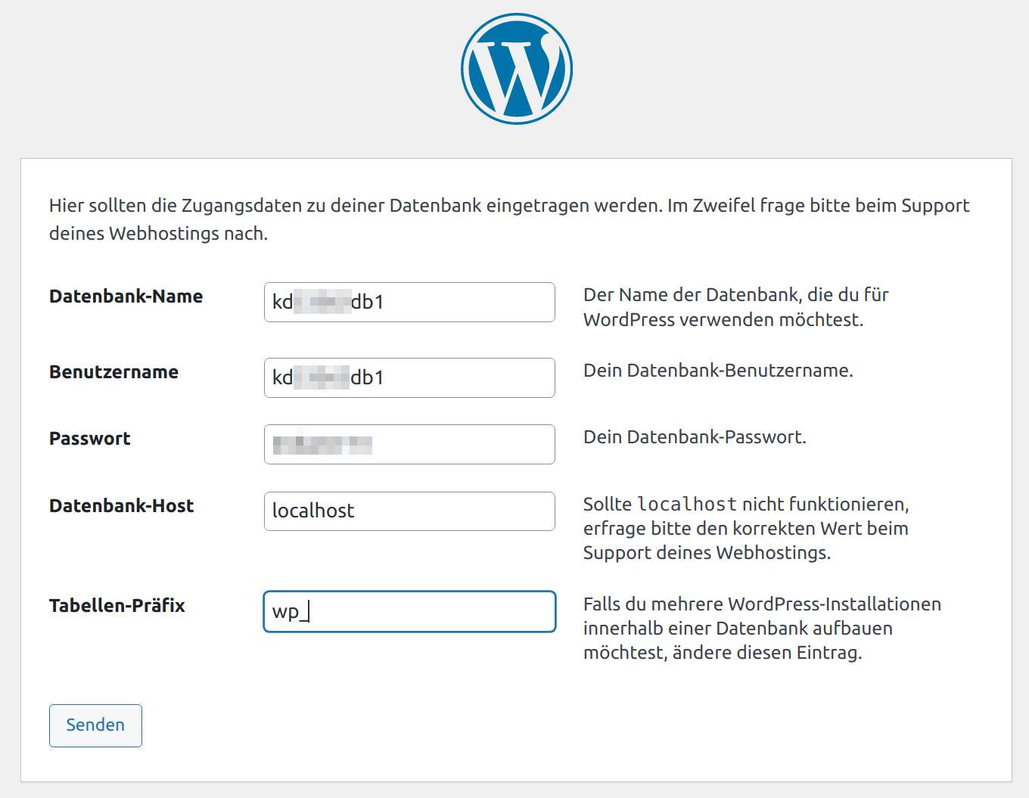Click into the Passwort input field
The image size is (1029, 798).
pyautogui.click(x=409, y=444)
